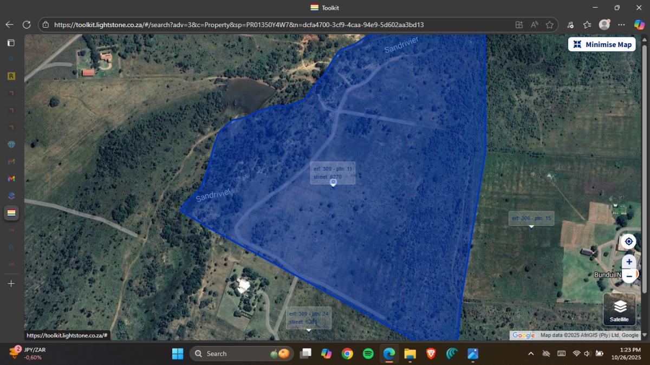Switch to the first Gmail vertical tab

click(11, 161)
